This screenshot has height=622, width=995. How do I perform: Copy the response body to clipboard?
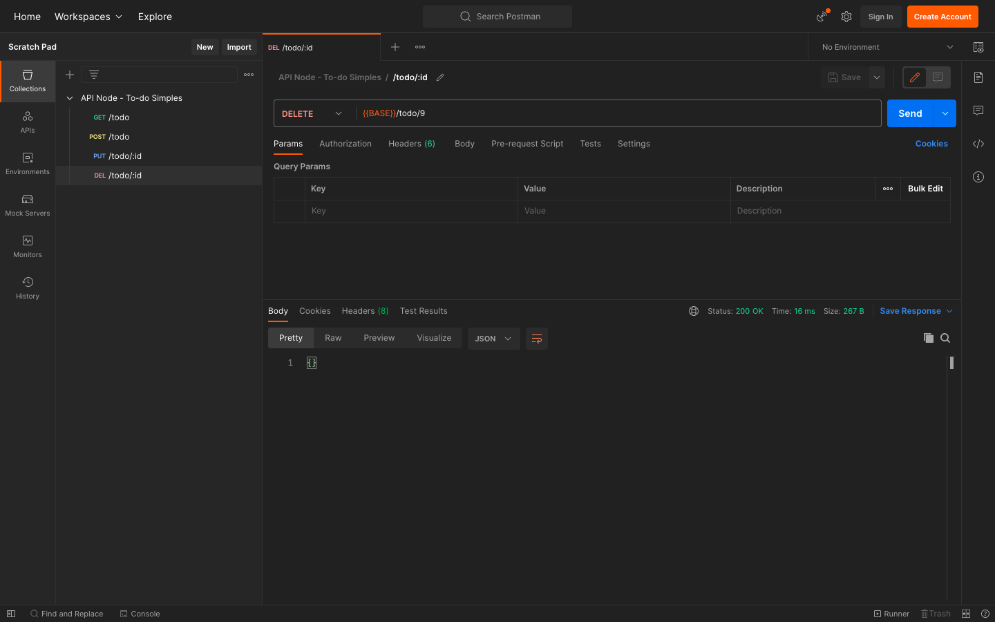[x=929, y=338]
